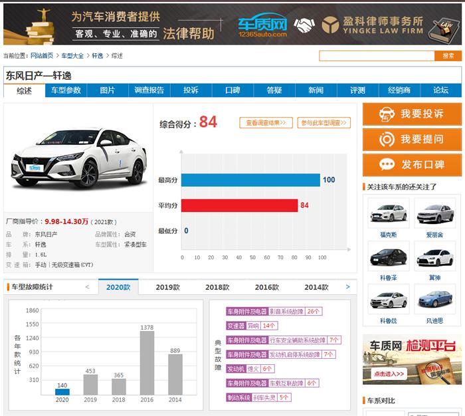Click the blue 最高分 bar of 100
This screenshot has height=416, width=465.
click(250, 180)
